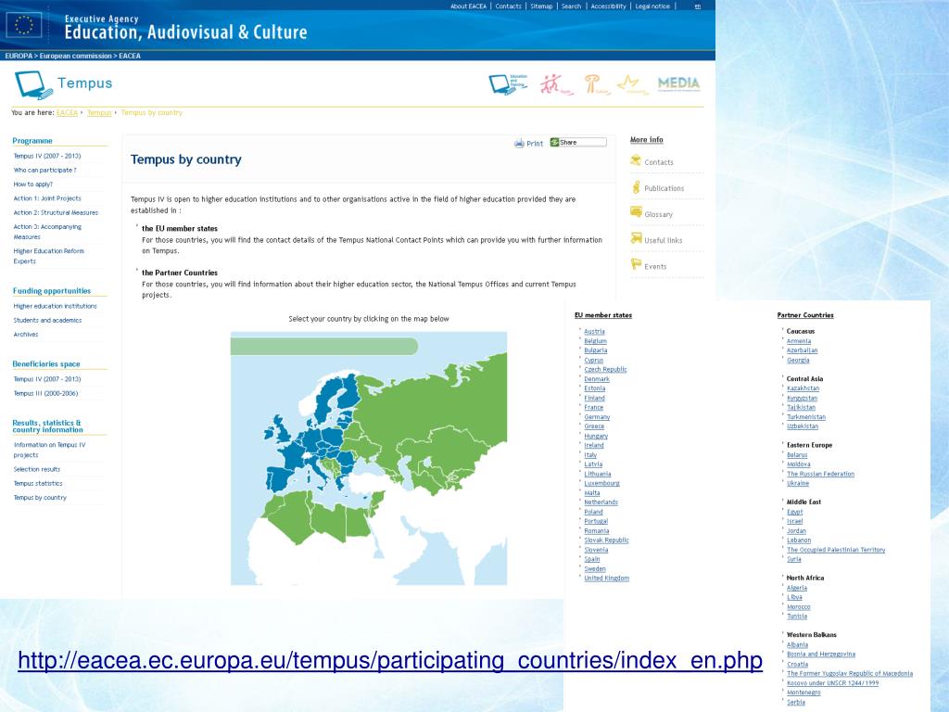Open Action 1: Joint Projects link
The height and width of the screenshot is (712, 949).
click(x=47, y=198)
